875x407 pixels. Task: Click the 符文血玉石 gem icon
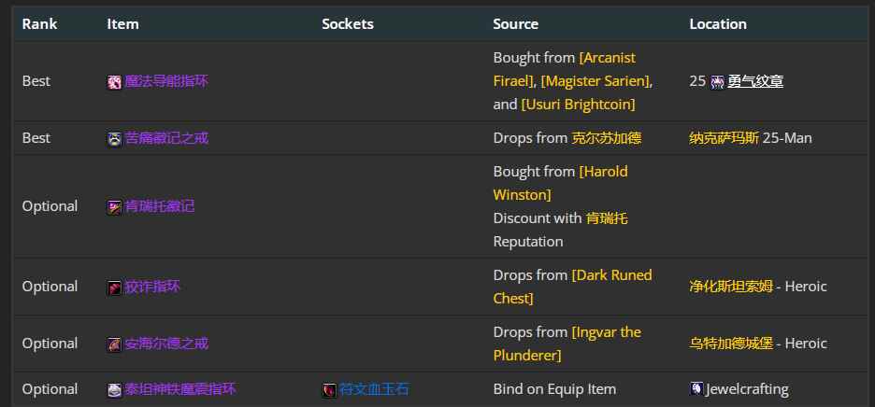[329, 390]
